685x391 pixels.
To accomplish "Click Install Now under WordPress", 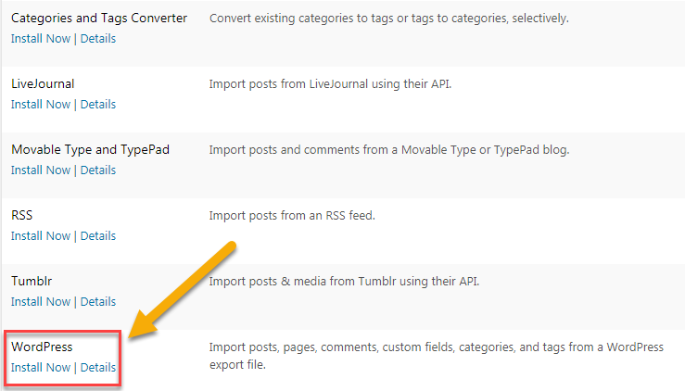I will pyautogui.click(x=41, y=367).
